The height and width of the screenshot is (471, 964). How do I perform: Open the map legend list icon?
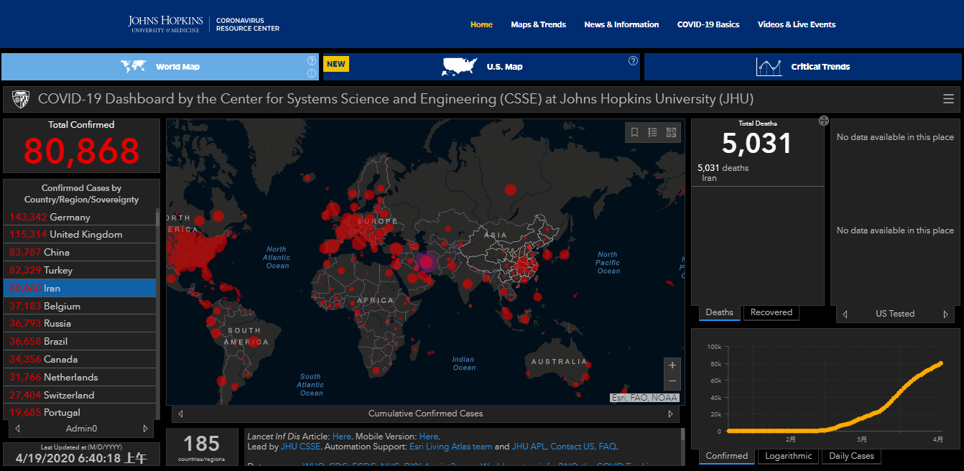click(x=653, y=132)
